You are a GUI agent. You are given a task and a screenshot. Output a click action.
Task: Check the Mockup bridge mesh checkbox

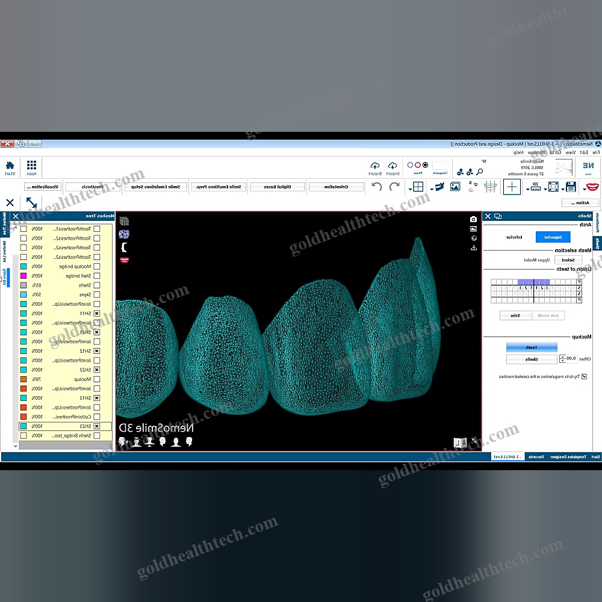[97, 267]
